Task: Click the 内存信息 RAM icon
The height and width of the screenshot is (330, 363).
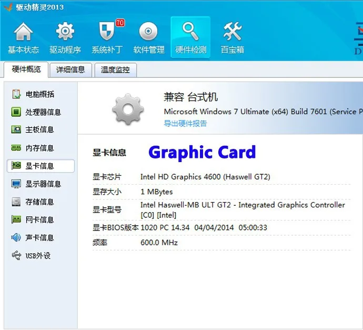Action: pos(16,148)
